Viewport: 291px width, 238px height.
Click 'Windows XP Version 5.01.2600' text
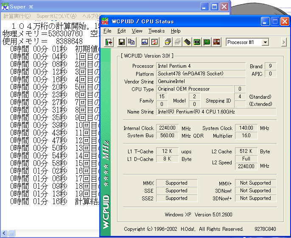pos(199,215)
